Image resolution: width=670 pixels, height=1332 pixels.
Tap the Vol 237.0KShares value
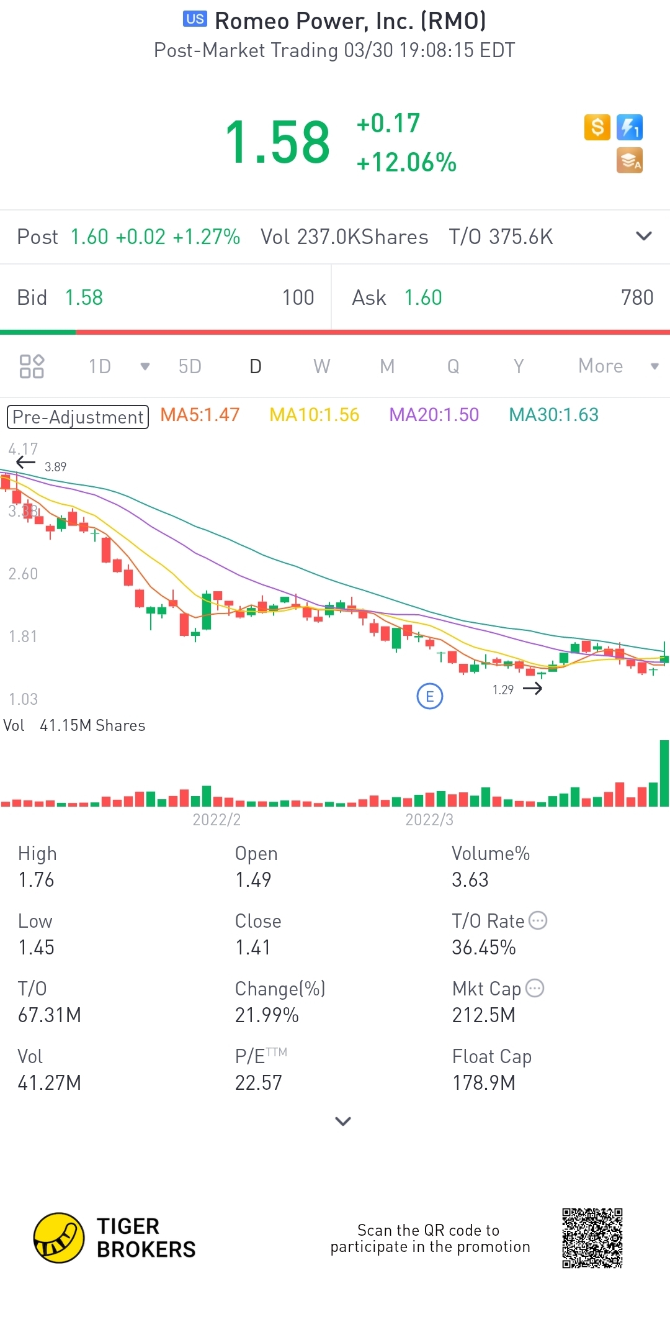pyautogui.click(x=344, y=237)
